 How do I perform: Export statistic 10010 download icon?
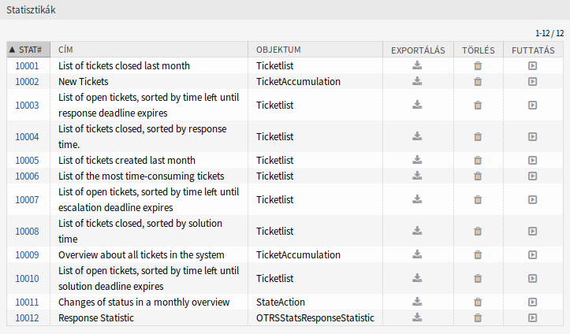pyautogui.click(x=417, y=278)
